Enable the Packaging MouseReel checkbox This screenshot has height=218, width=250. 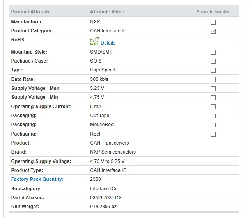click(213, 125)
